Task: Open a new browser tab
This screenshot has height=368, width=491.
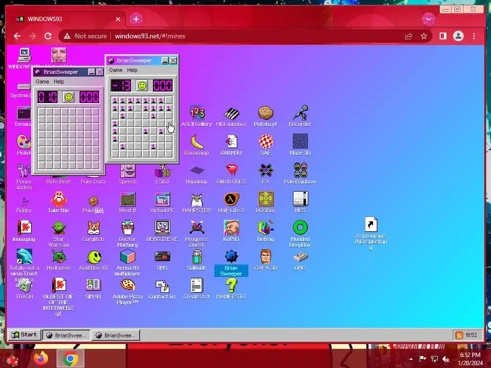Action: pyautogui.click(x=136, y=19)
